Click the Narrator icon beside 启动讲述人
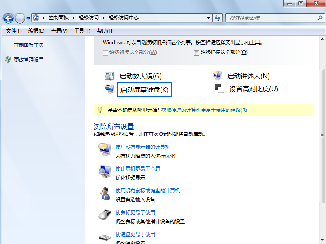Viewport: 326px width, 244px height. [x=217, y=75]
